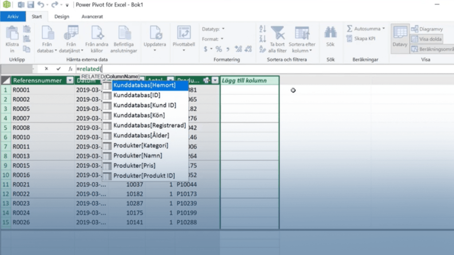Open Referensnummer column filter dropdown
The height and width of the screenshot is (255, 454).
click(x=70, y=81)
